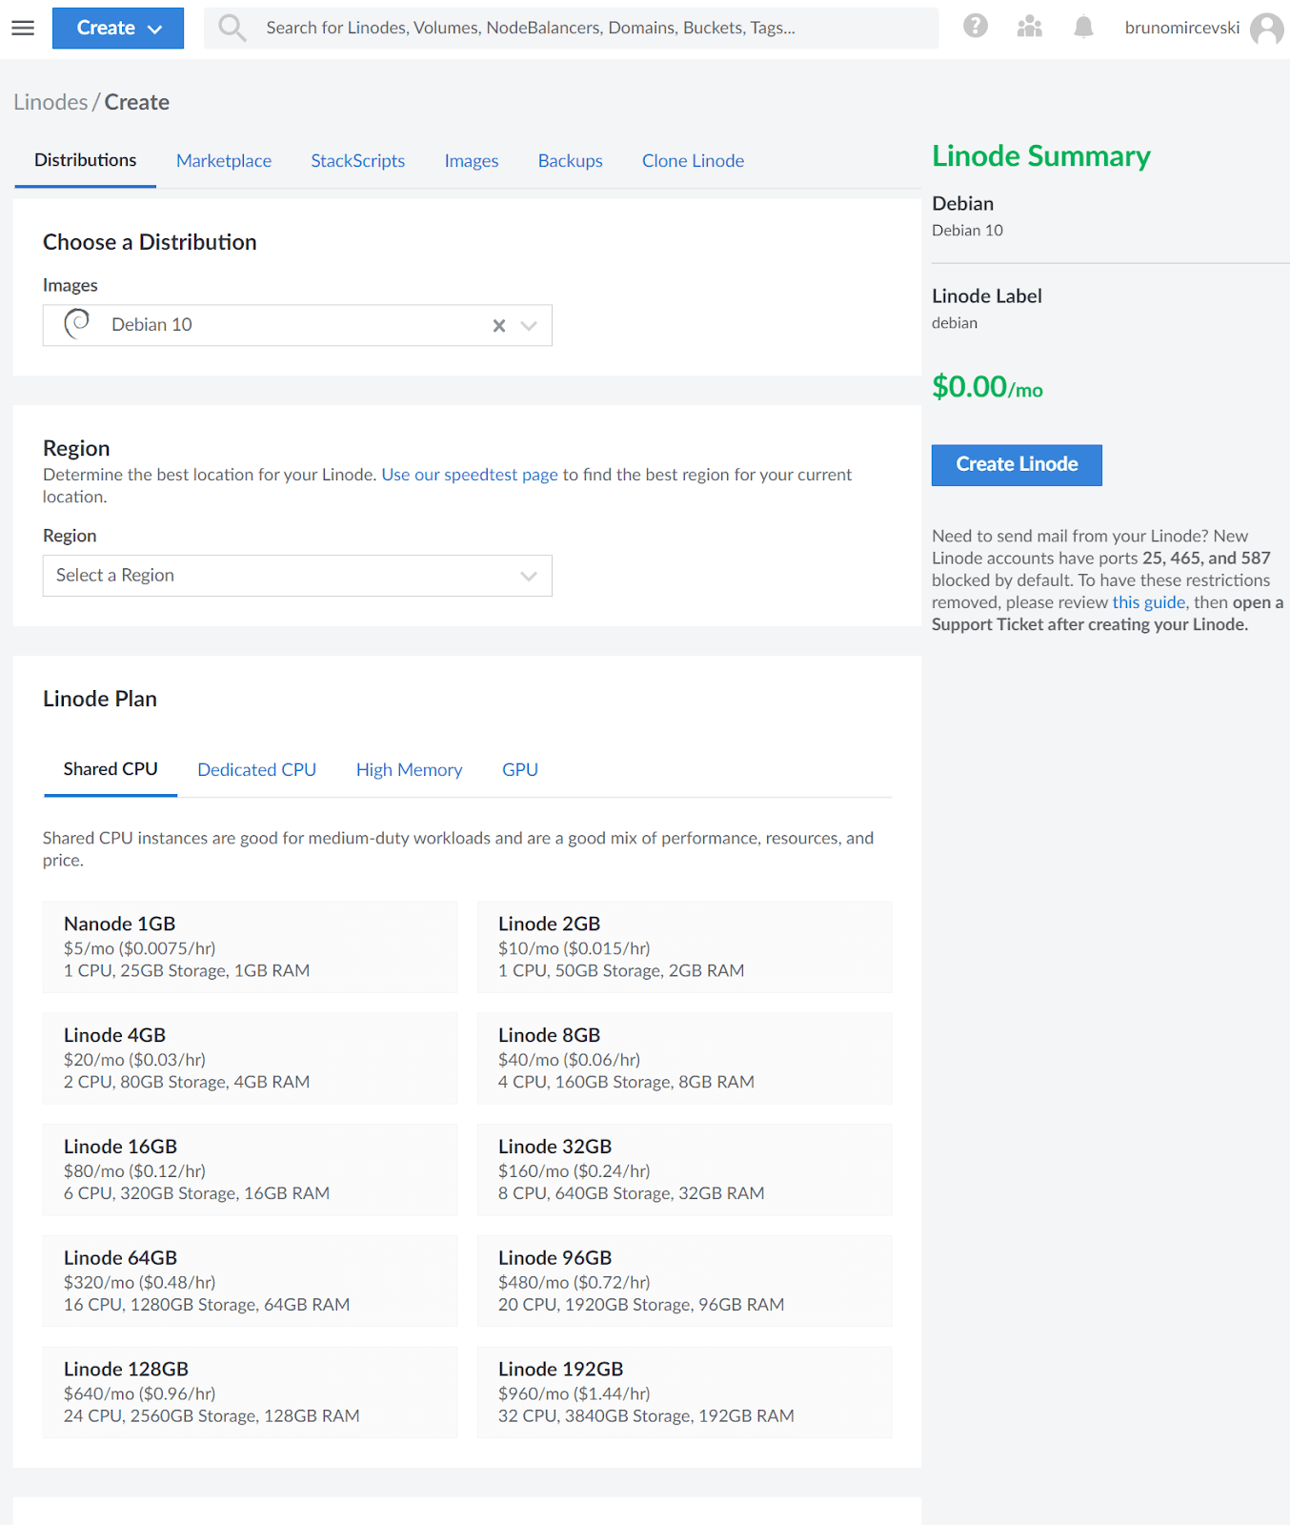Click the Create Linode button
Image resolution: width=1290 pixels, height=1525 pixels.
point(1017,465)
